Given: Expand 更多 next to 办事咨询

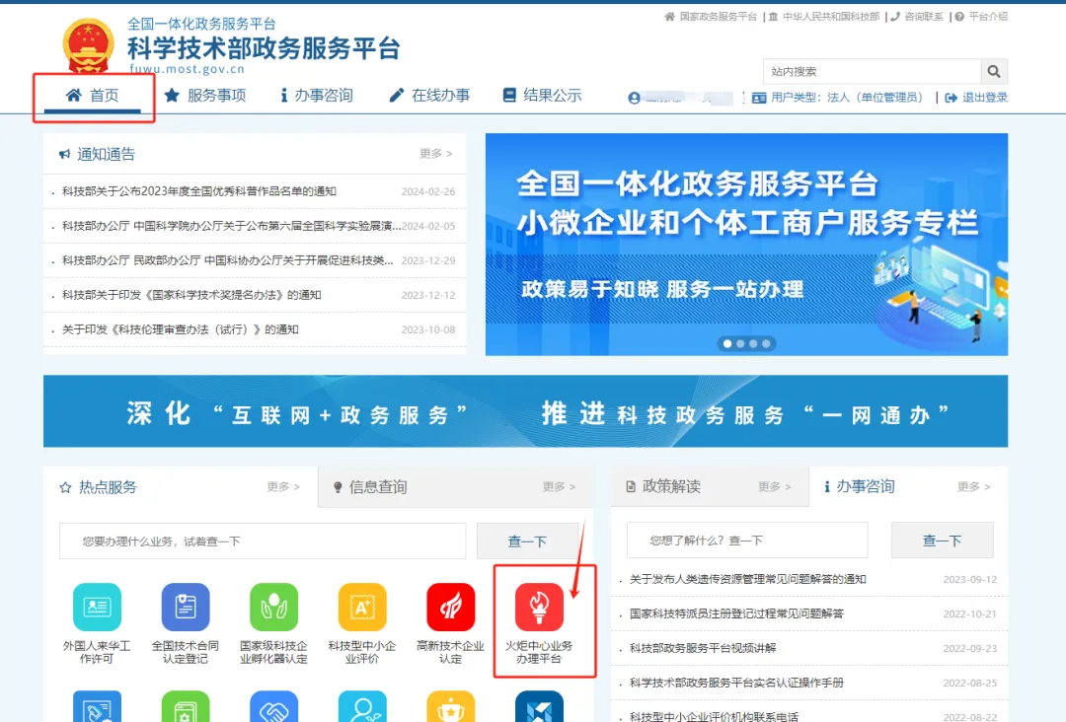Looking at the screenshot, I should (973, 487).
